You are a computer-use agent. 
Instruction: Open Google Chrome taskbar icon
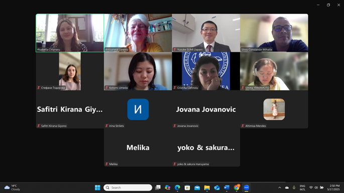237,187
